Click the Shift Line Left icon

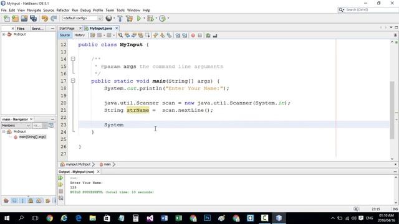178,35
